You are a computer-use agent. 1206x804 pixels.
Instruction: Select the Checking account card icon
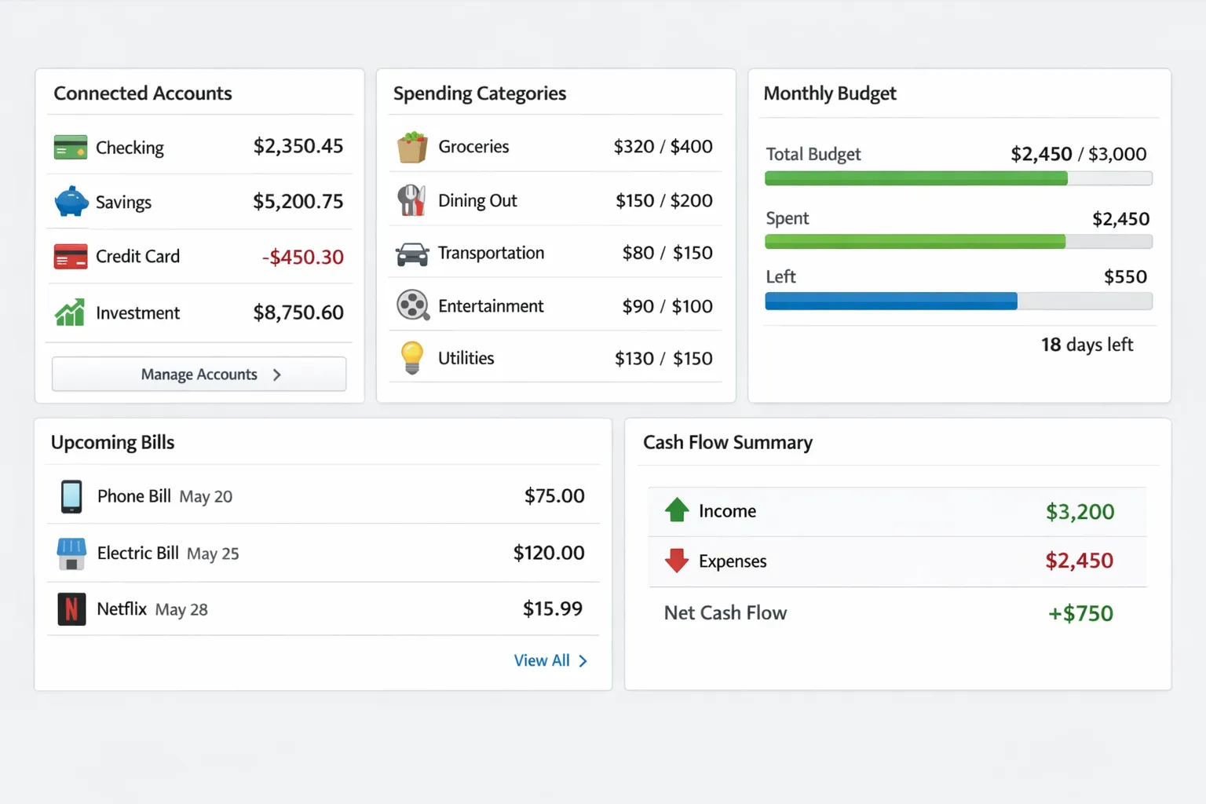pyautogui.click(x=70, y=147)
